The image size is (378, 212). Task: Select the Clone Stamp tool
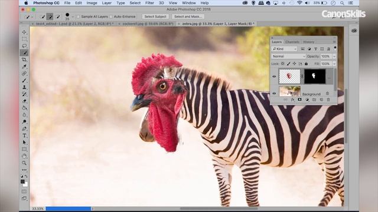tap(24, 87)
